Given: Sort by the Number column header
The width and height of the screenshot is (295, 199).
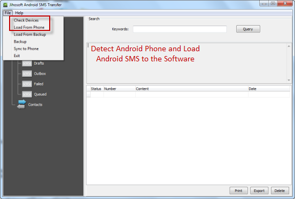Looking at the screenshot, I should [x=119, y=89].
